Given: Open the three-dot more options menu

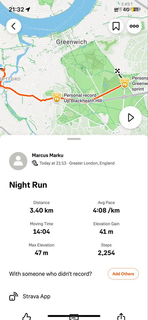Looking at the screenshot, I should (x=134, y=26).
